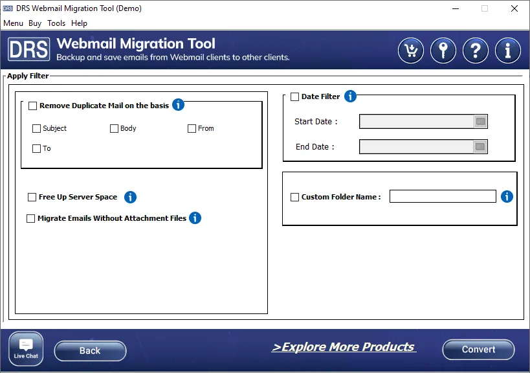Open the About info icon in header
530x373 pixels.
[508, 51]
